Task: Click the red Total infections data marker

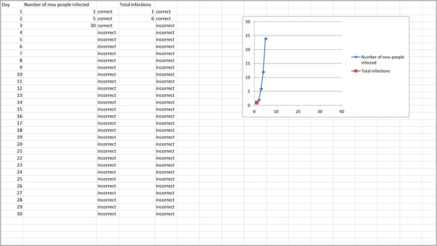Action: [x=257, y=103]
